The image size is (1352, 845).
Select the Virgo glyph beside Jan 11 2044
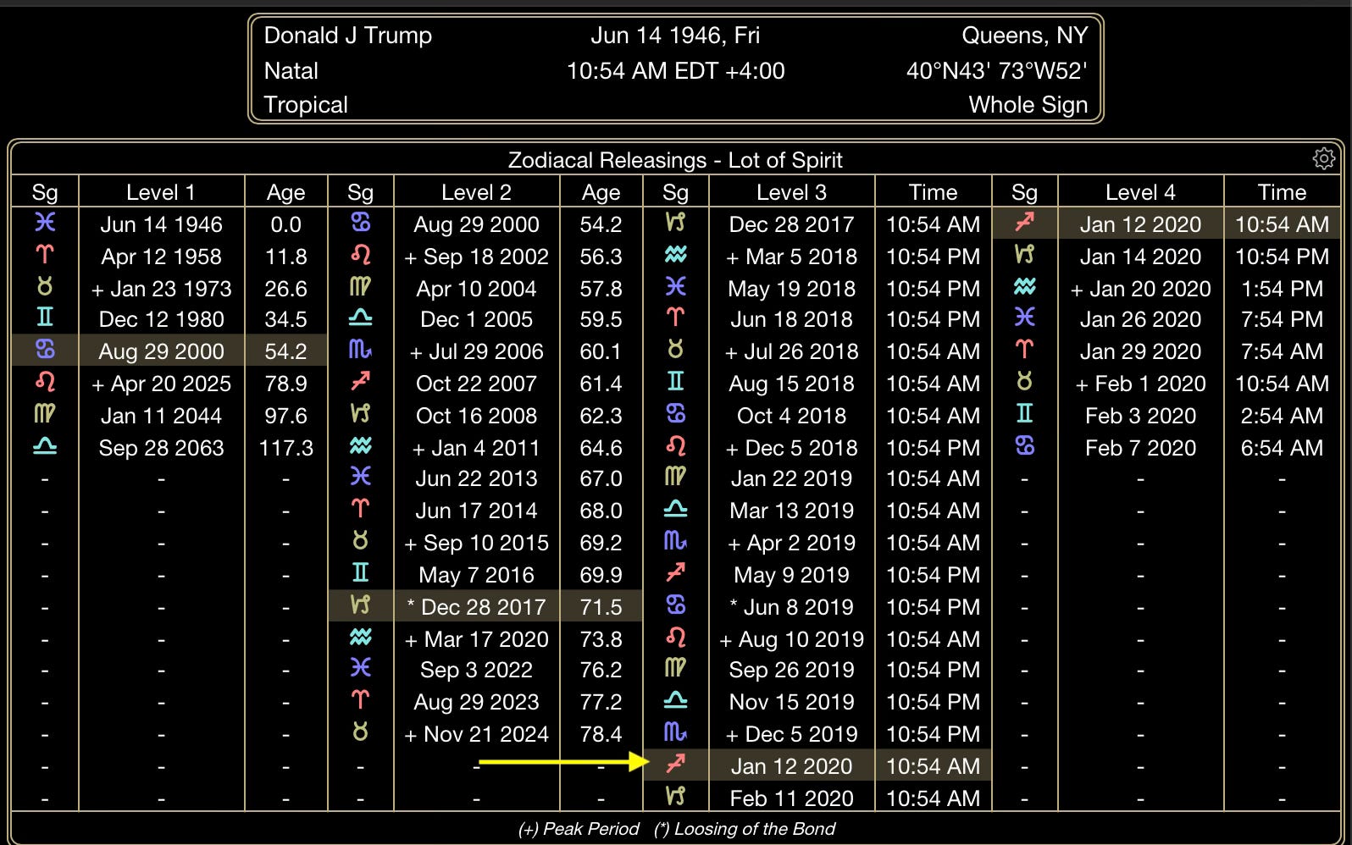pyautogui.click(x=45, y=414)
